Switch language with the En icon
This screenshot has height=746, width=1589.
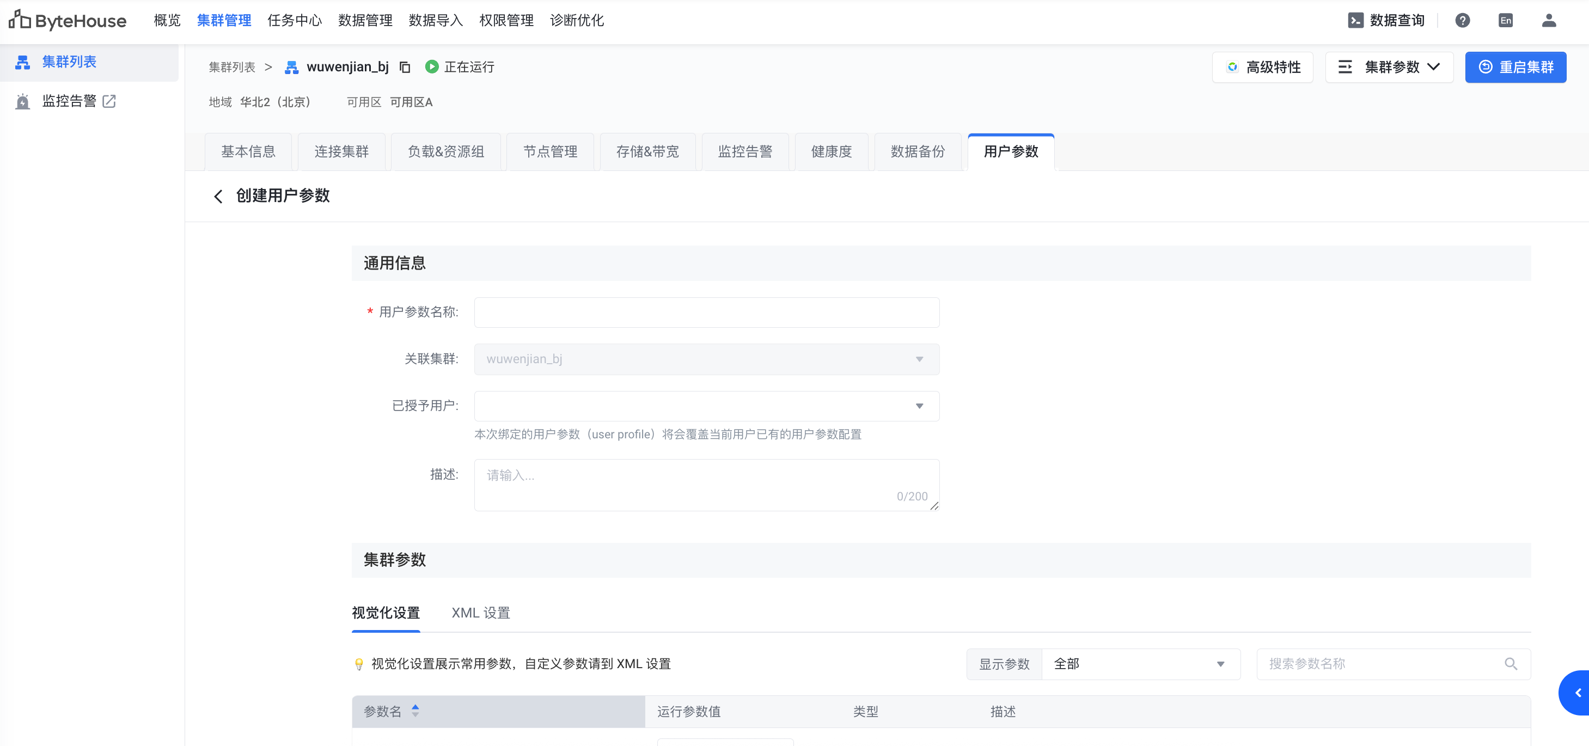tap(1505, 20)
